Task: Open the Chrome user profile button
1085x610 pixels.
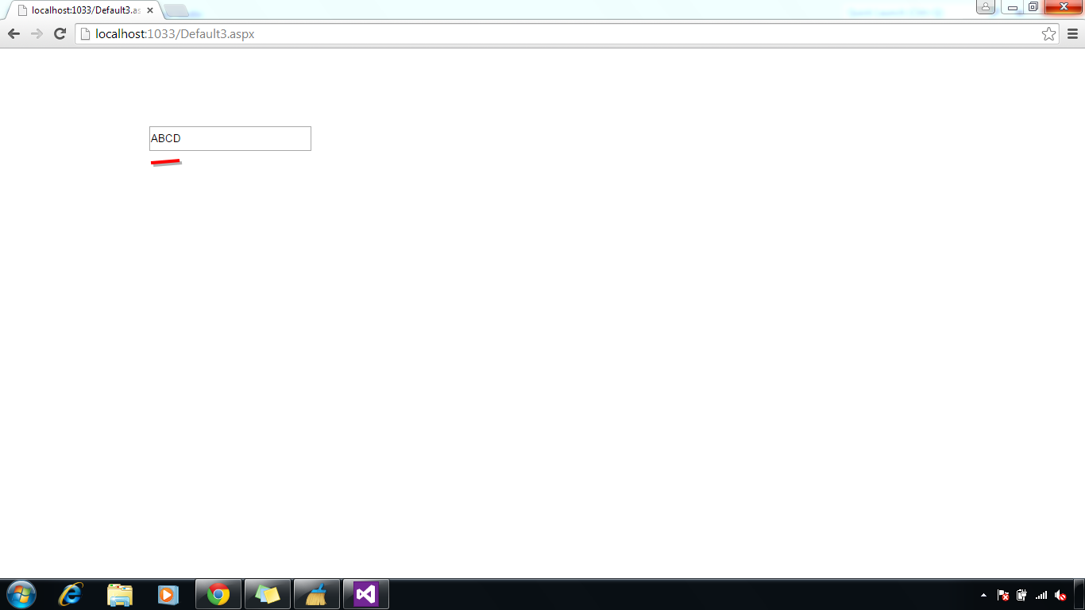Action: coord(985,7)
